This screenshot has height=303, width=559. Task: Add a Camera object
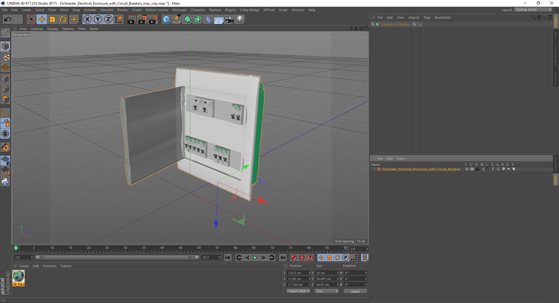point(229,20)
